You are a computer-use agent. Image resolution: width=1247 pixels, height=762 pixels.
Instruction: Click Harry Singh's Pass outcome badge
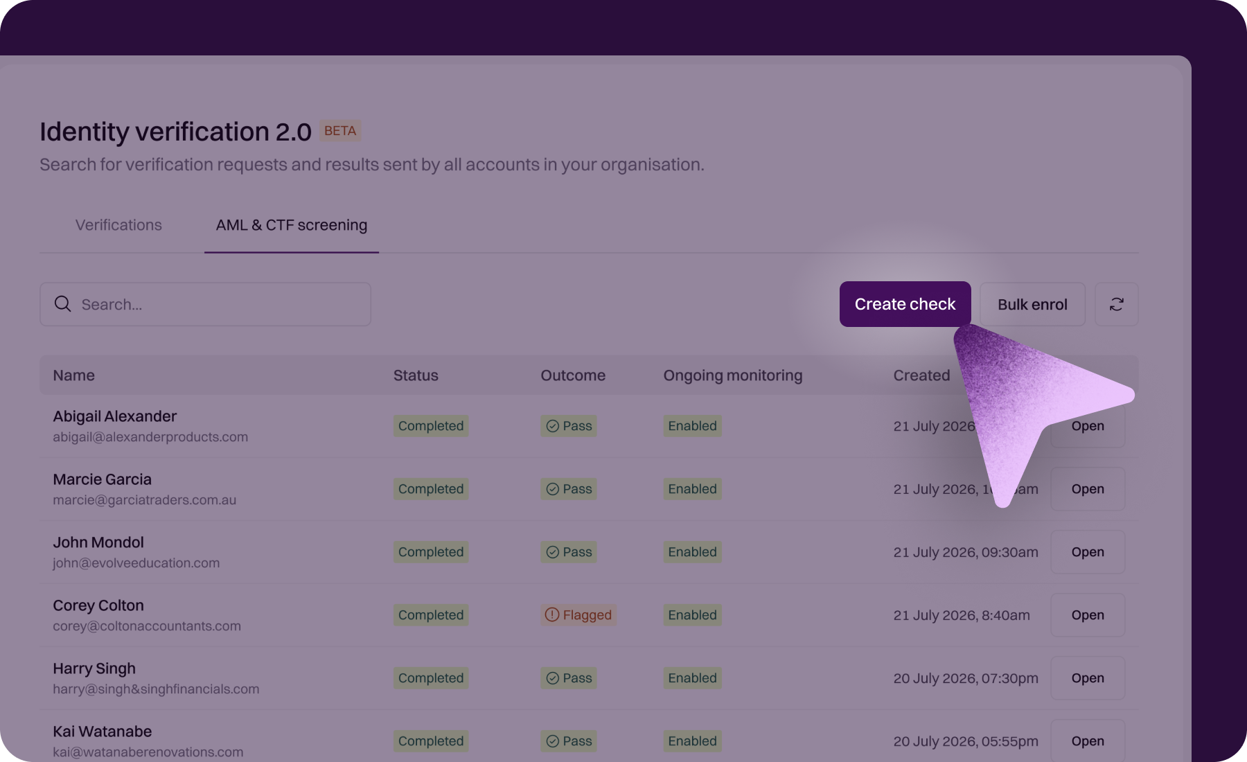click(x=569, y=678)
